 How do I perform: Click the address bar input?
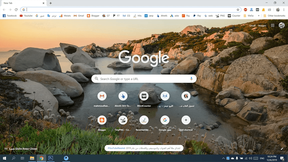(x=131, y=9)
